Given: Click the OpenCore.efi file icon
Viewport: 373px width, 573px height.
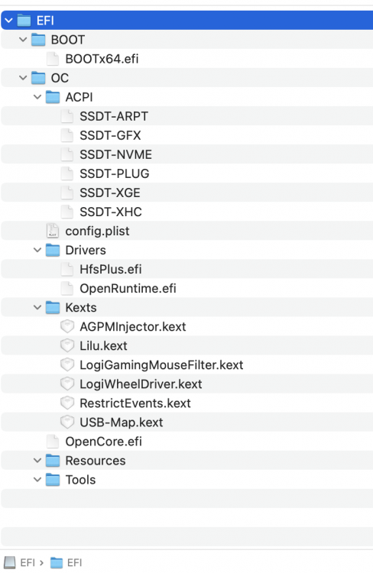Looking at the screenshot, I should pyautogui.click(x=53, y=442).
